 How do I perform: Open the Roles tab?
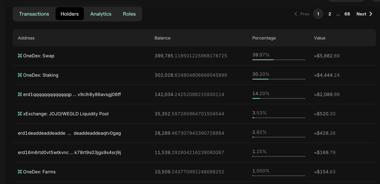tap(129, 14)
